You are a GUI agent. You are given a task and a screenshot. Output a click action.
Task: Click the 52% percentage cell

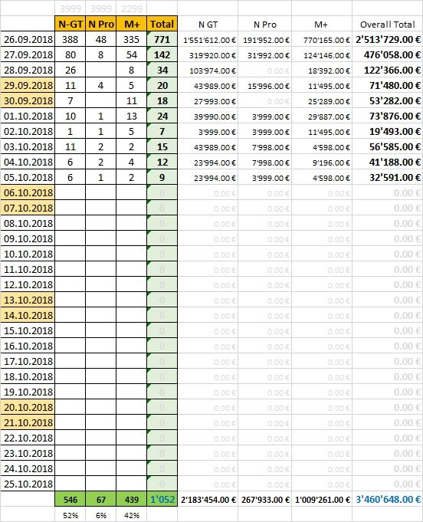pyautogui.click(x=70, y=515)
